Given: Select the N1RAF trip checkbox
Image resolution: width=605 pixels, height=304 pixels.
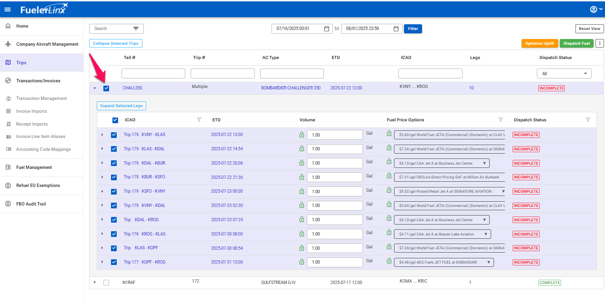Looking at the screenshot, I should (106, 283).
